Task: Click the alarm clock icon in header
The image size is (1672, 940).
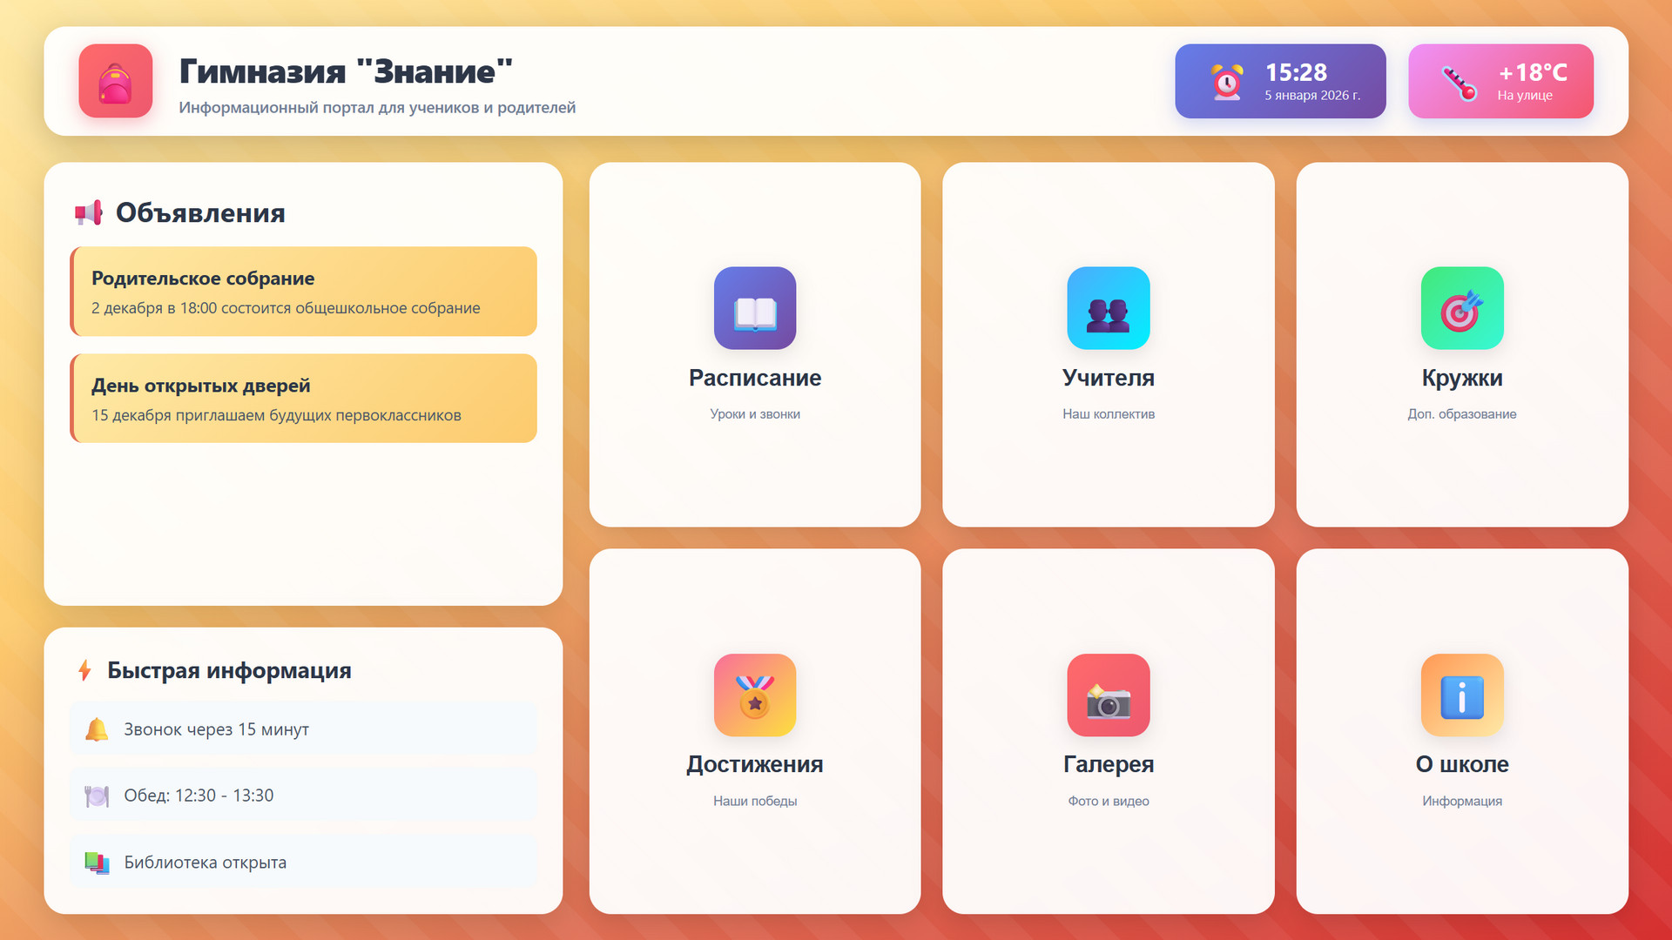Action: [x=1227, y=82]
